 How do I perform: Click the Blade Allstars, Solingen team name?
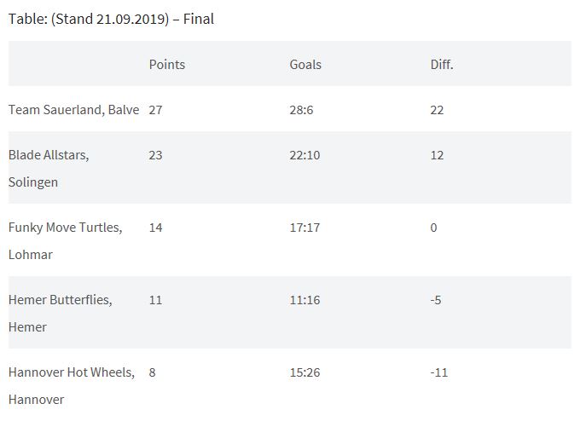point(49,169)
